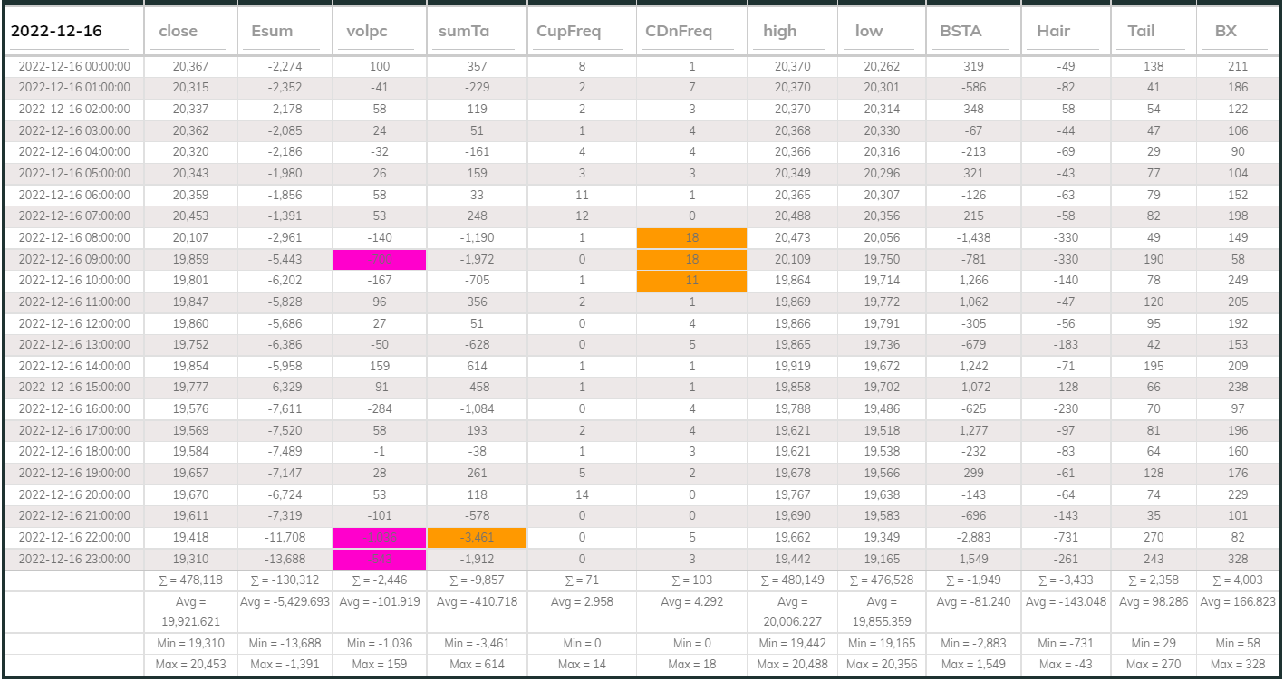Click the orange CDnFreq cell in the 10:00 row

(691, 281)
